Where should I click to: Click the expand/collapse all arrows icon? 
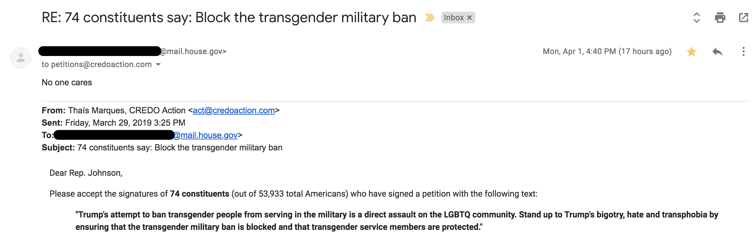(696, 18)
